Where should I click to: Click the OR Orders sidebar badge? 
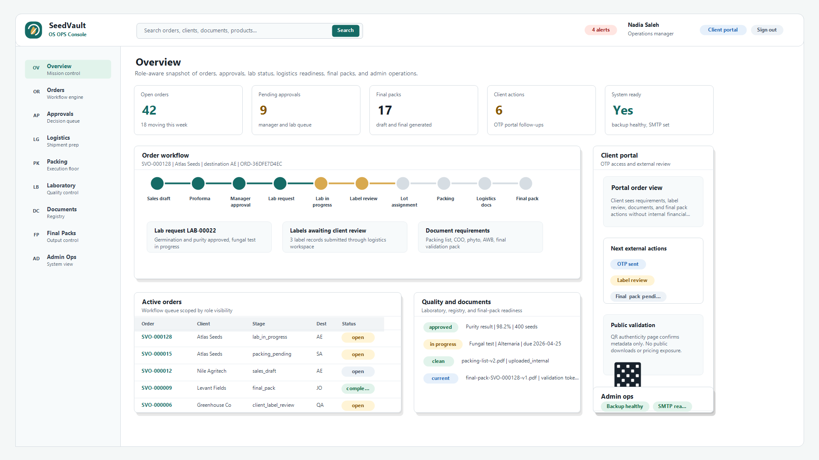pos(37,92)
